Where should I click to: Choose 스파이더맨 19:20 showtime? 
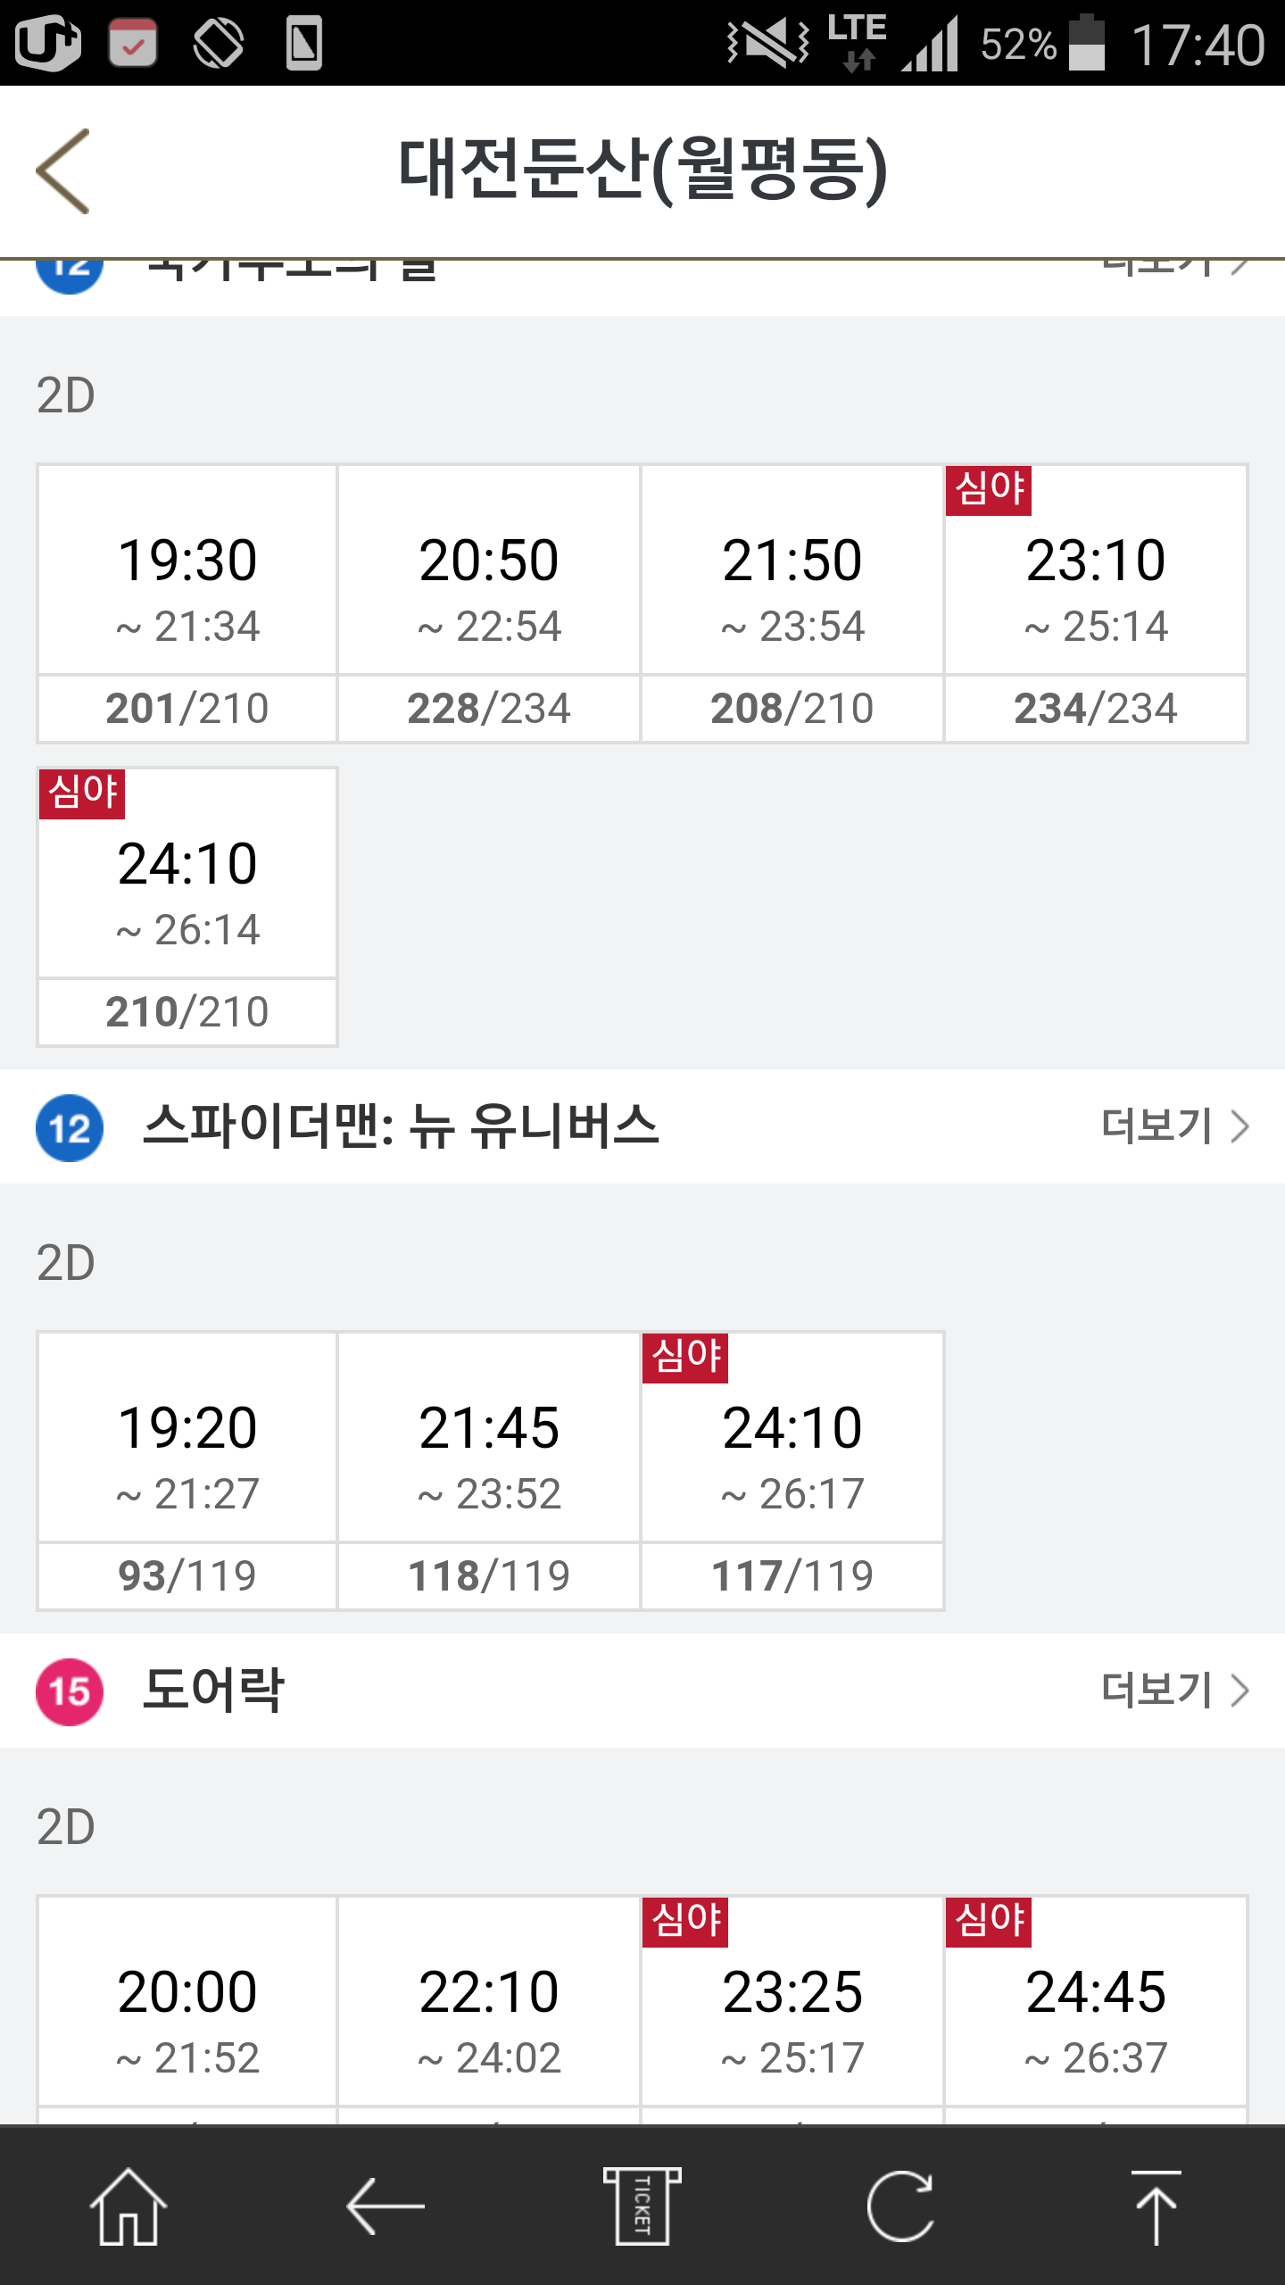pos(187,1470)
